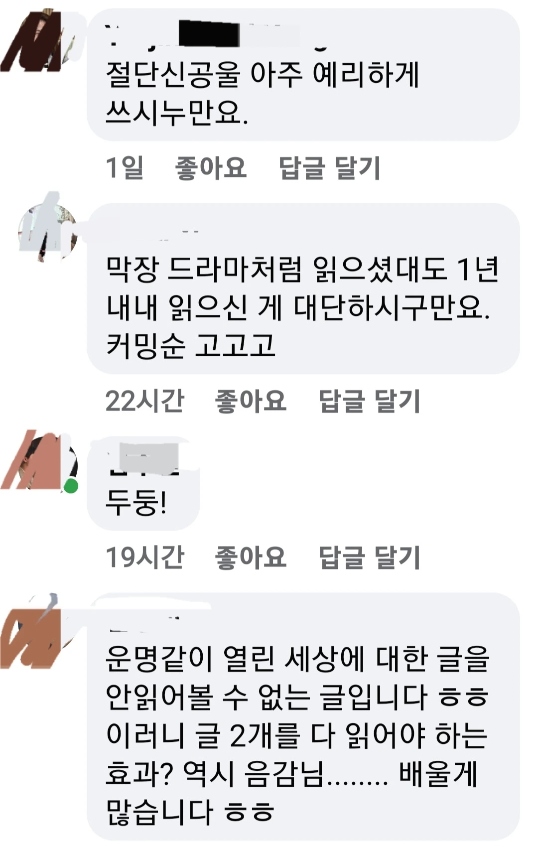Image resolution: width=538 pixels, height=846 pixels.
Task: Reply to the 두둥! comment
Action: point(369,557)
